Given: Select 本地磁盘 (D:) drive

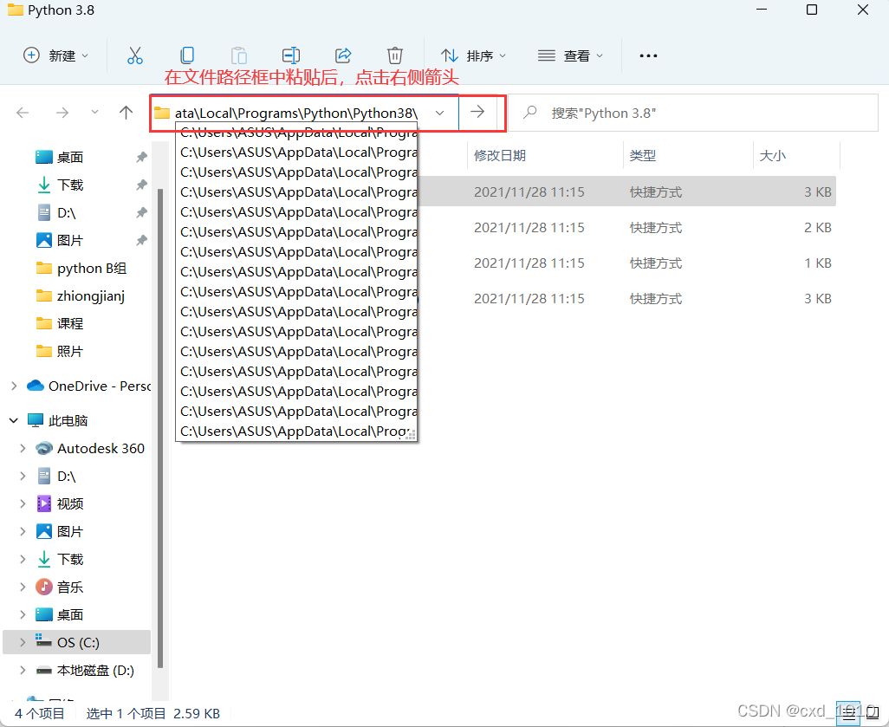Looking at the screenshot, I should [x=95, y=671].
